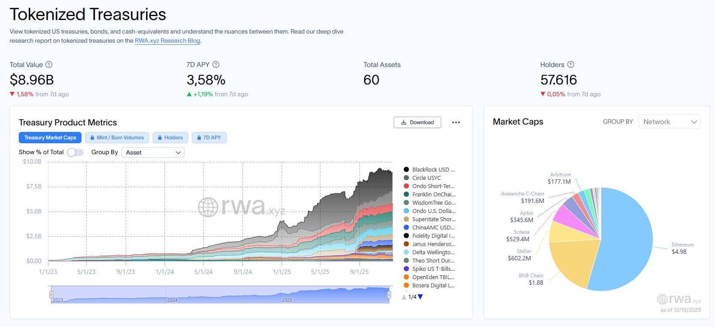The image size is (715, 327).
Task: Click the 7D APY info icon
Action: (215, 64)
